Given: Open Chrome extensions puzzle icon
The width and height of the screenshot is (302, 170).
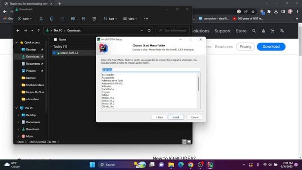Looking at the screenshot, I should tap(269, 11).
